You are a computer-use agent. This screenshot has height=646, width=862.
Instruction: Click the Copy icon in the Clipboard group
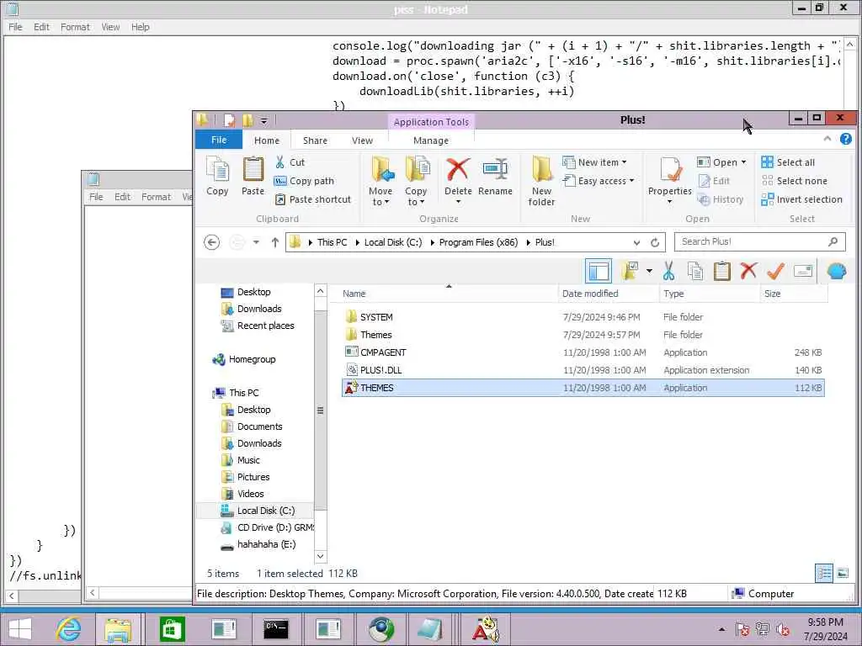[217, 176]
